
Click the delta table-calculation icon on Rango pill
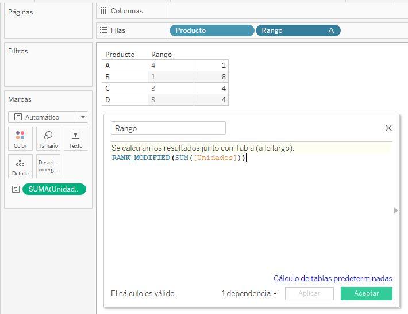click(x=331, y=30)
